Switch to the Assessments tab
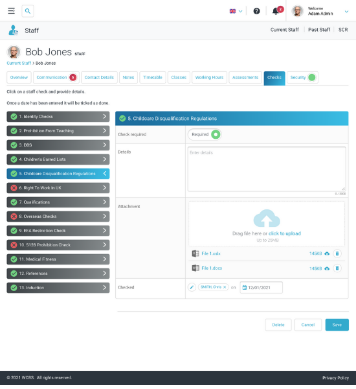 tap(245, 77)
